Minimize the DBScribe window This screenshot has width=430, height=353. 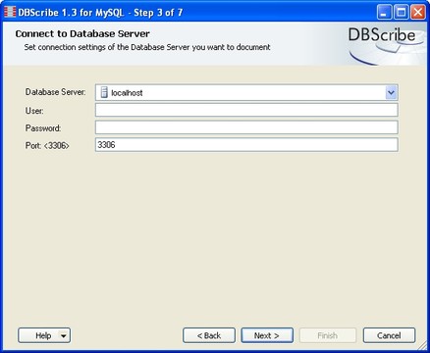tap(384, 13)
